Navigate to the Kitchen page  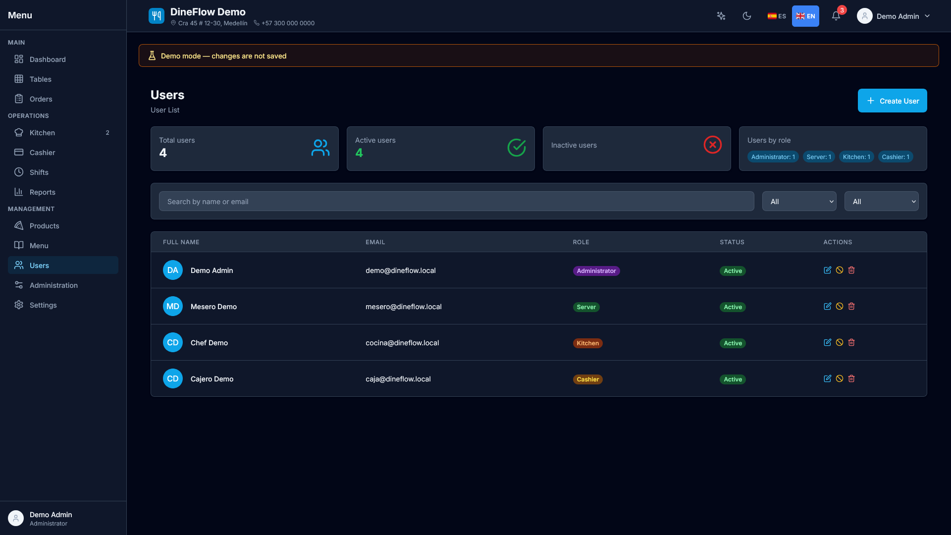click(63, 132)
